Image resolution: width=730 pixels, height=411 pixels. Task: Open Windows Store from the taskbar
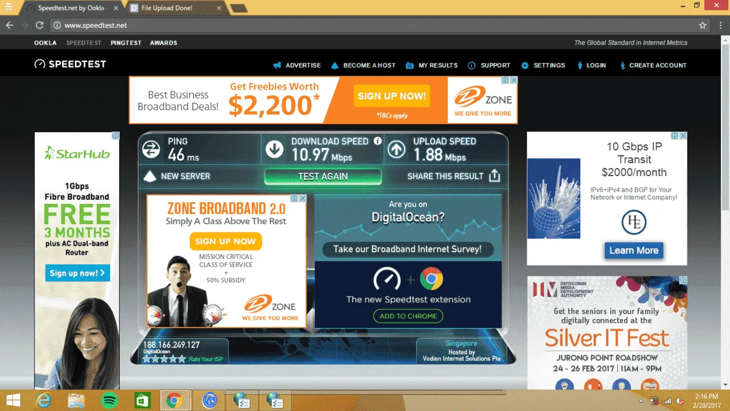click(x=142, y=400)
